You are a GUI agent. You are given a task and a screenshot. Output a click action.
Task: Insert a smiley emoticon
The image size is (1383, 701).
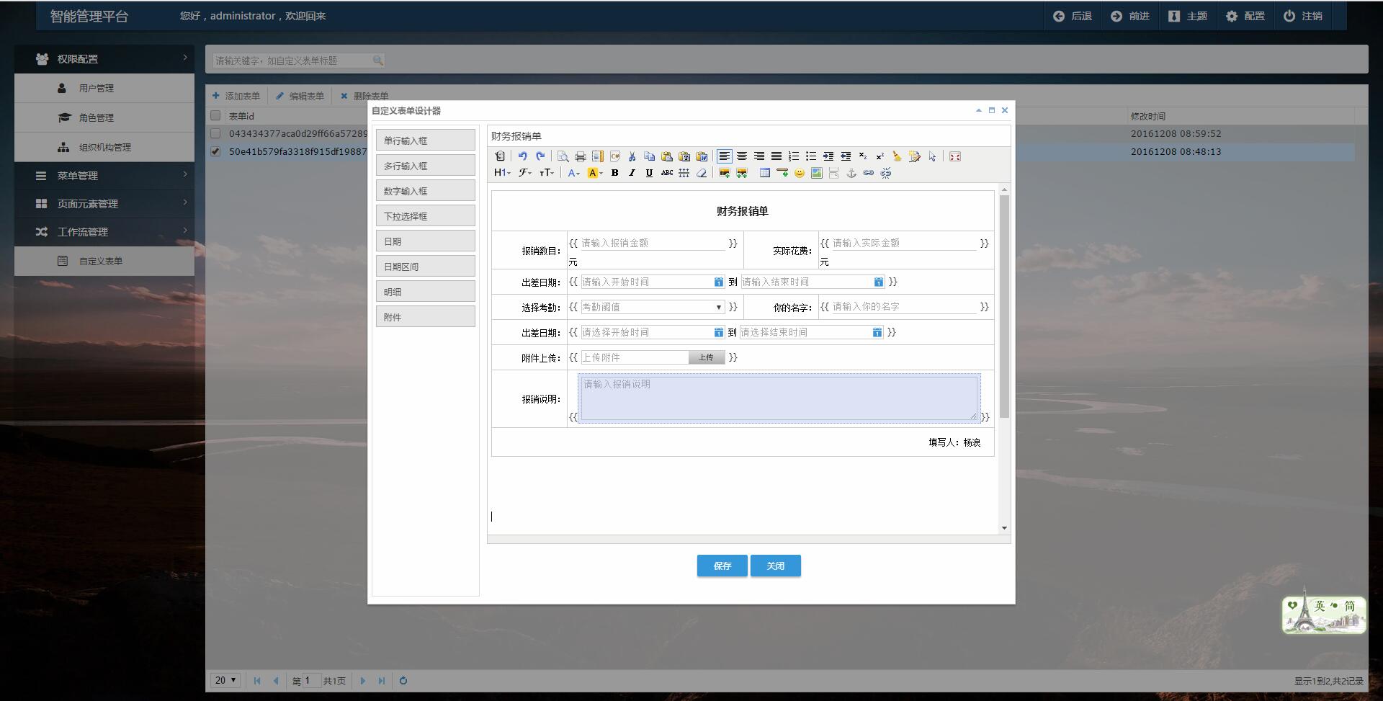coord(800,173)
